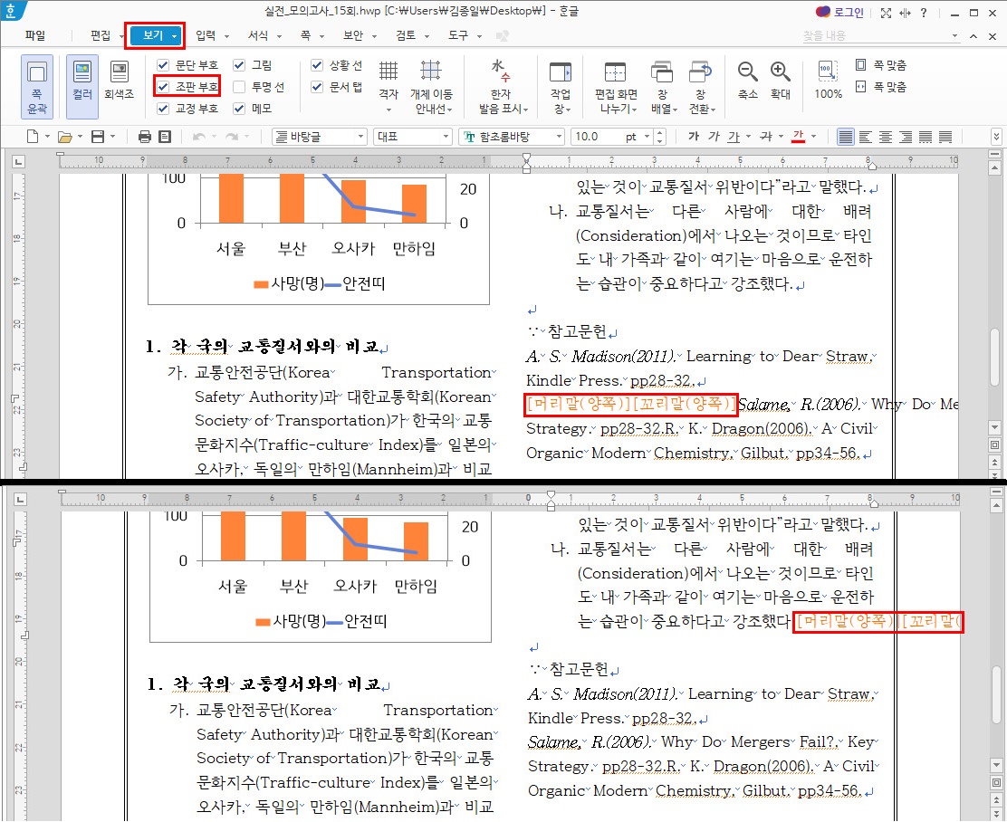Viewport: 1007px width, 822px height.
Task: Click the 100% zoom icon
Action: (x=828, y=80)
